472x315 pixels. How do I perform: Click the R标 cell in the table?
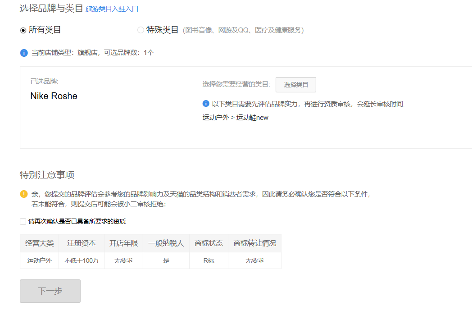208,260
